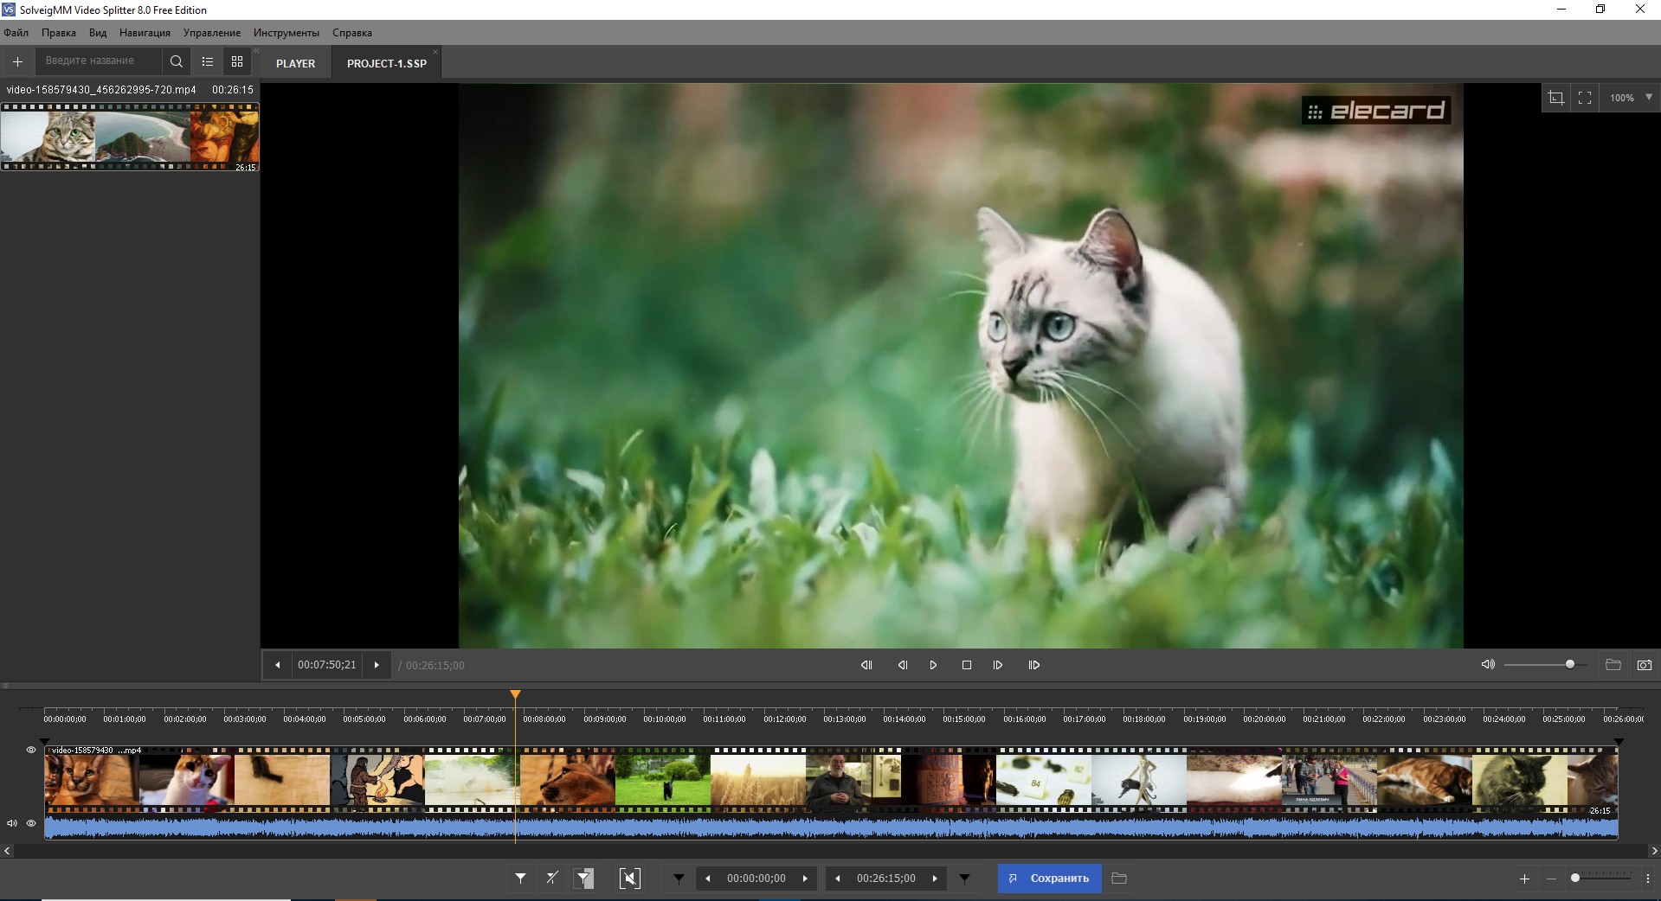Image resolution: width=1661 pixels, height=901 pixels.
Task: Click the crop frame icon above the preview
Action: 1555,98
